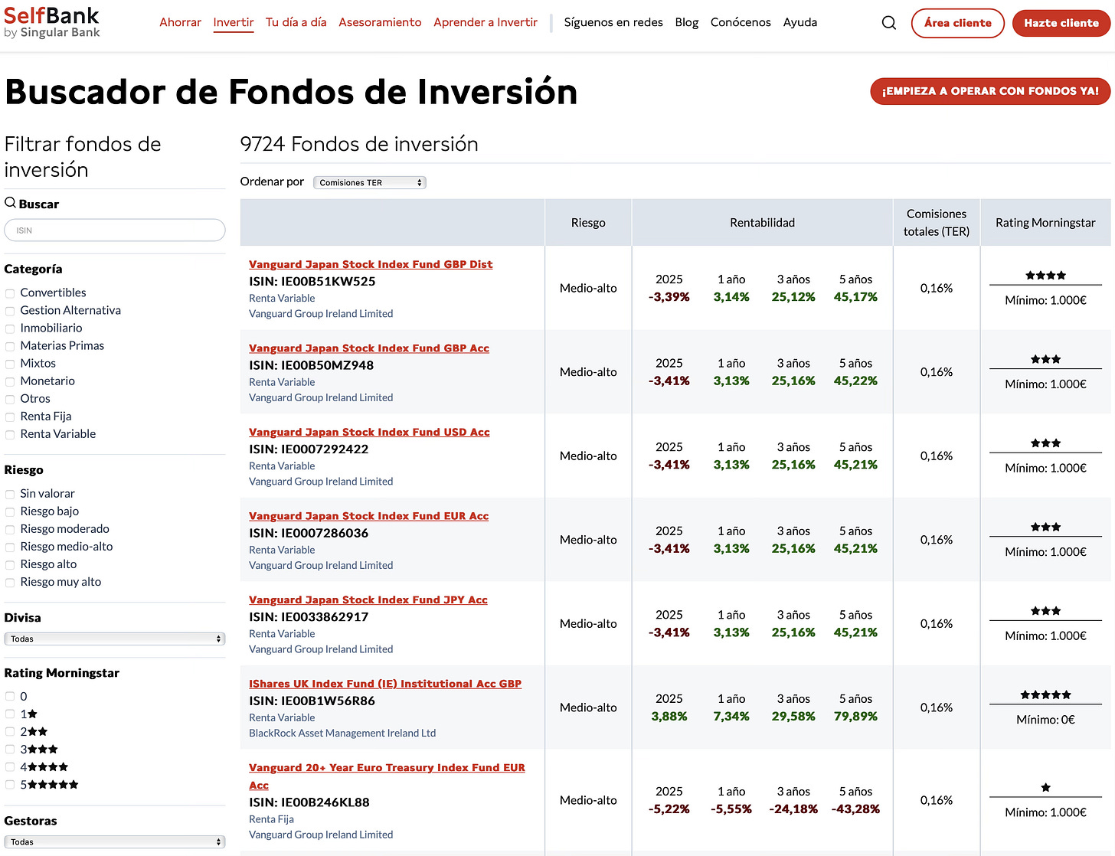Image resolution: width=1115 pixels, height=856 pixels.
Task: Click ¡Empieza a operar con fondos ya! button
Action: coord(990,91)
